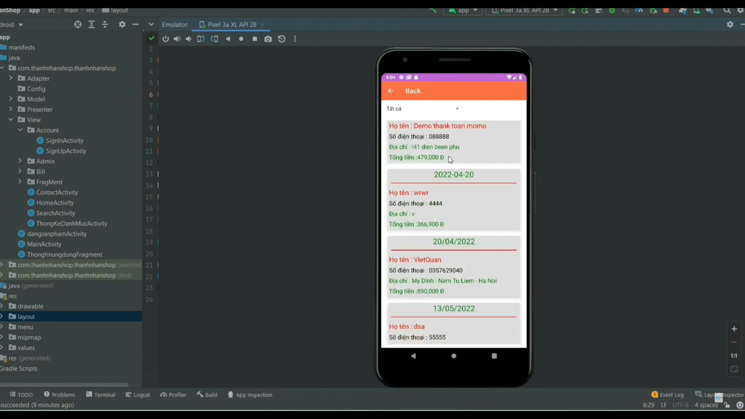Expand the Admin folder in the tree

click(20, 161)
